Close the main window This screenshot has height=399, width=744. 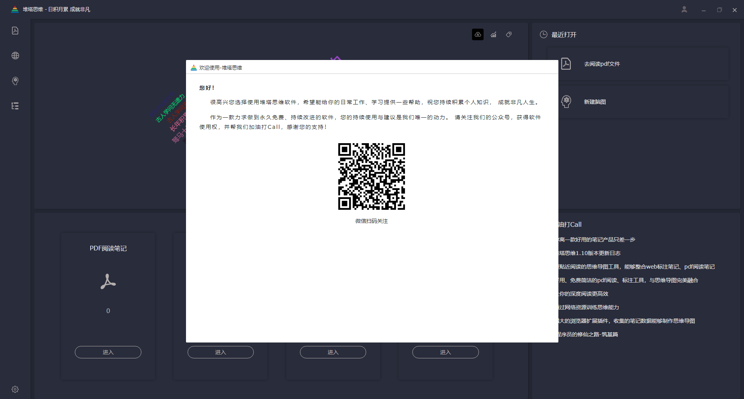tap(735, 10)
